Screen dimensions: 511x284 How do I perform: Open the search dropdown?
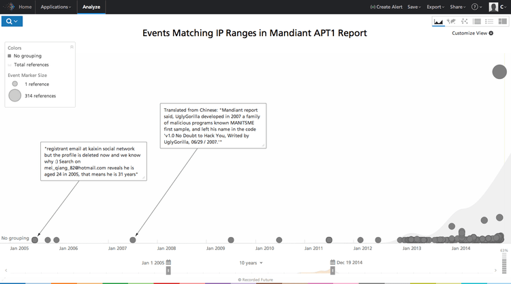click(12, 22)
